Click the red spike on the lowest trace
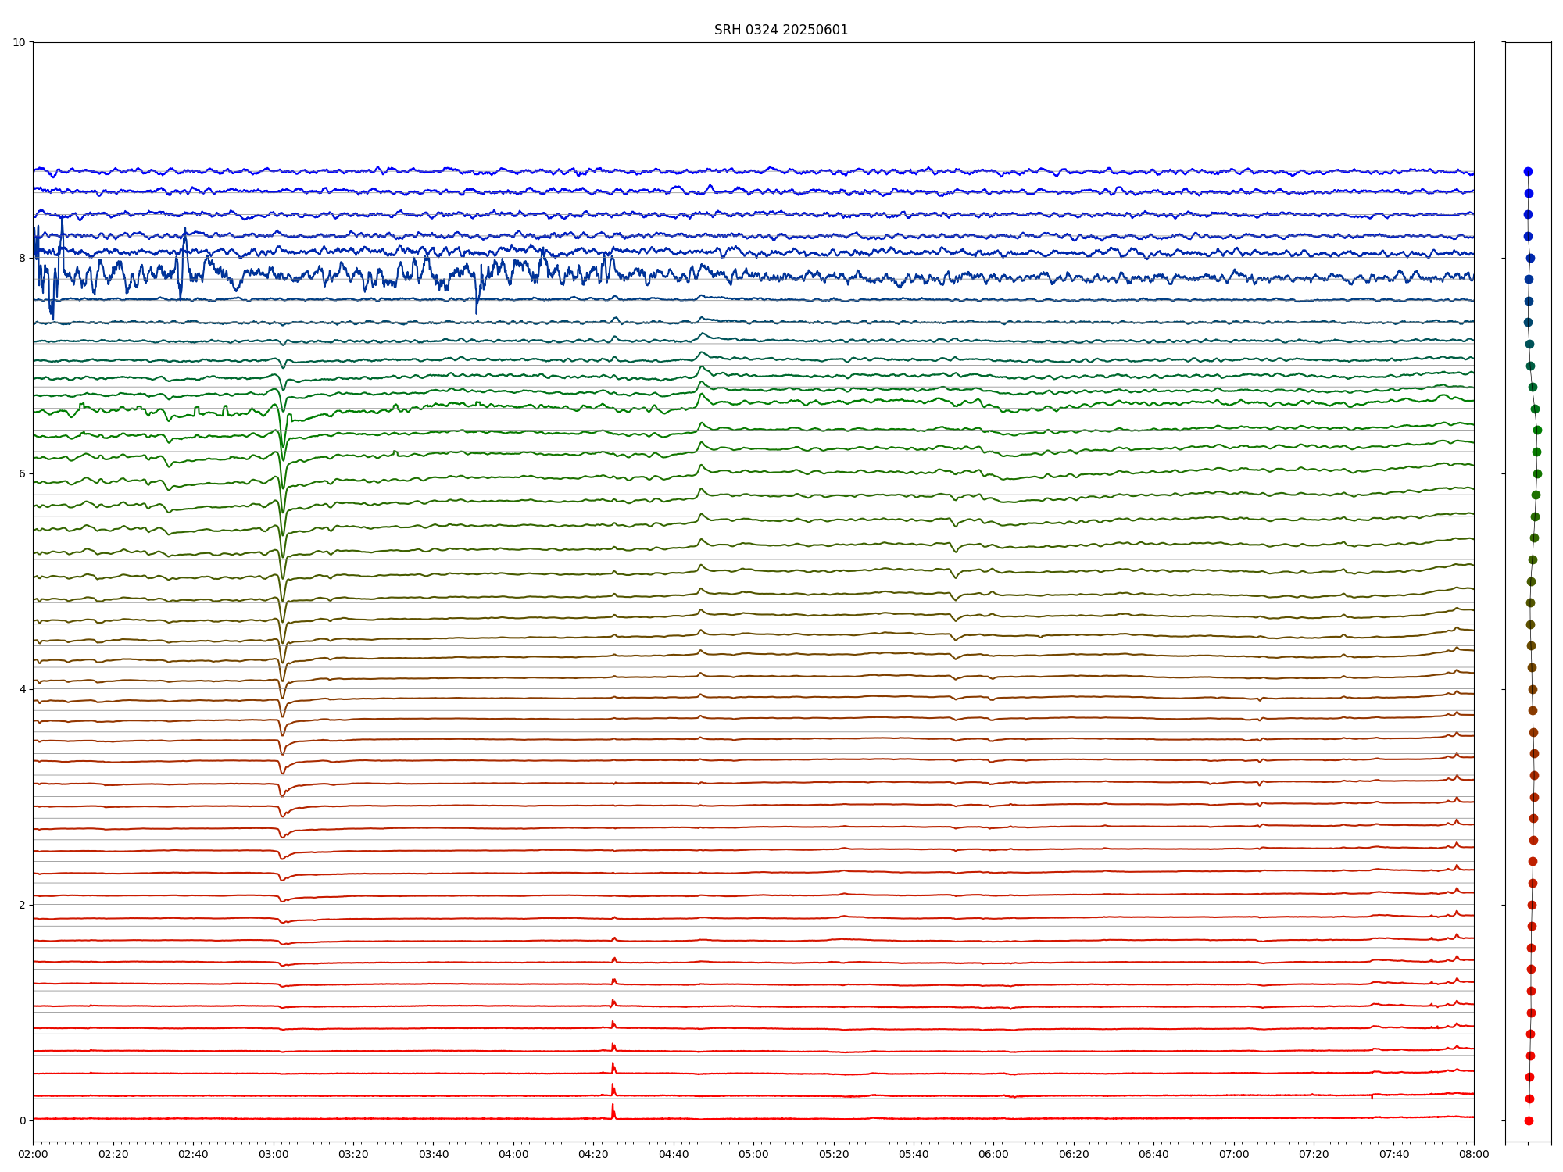The width and height of the screenshot is (1563, 1172). point(613,1111)
